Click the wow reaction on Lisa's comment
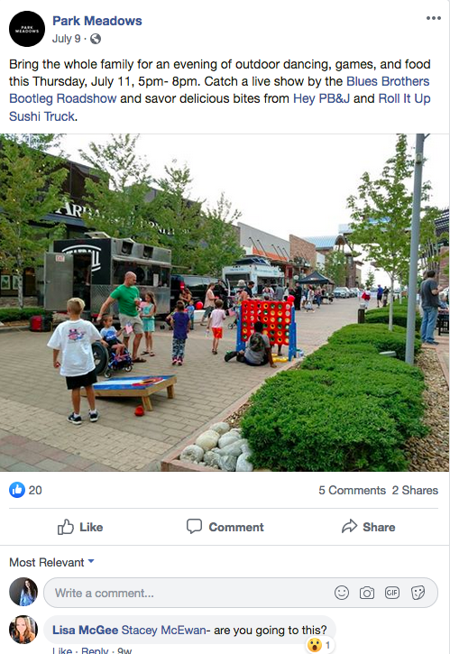 click(x=314, y=645)
